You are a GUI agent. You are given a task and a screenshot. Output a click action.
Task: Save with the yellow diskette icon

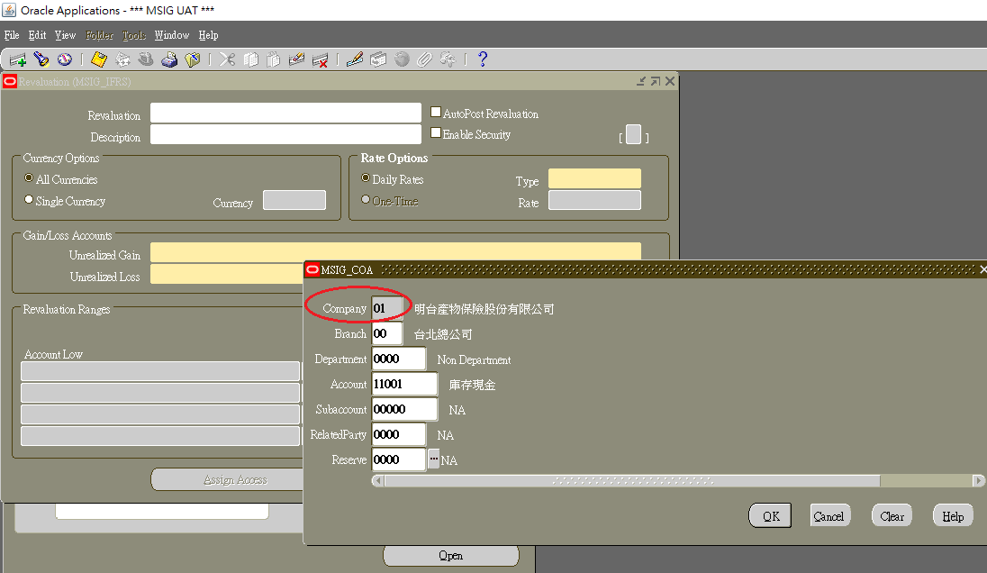coord(99,59)
